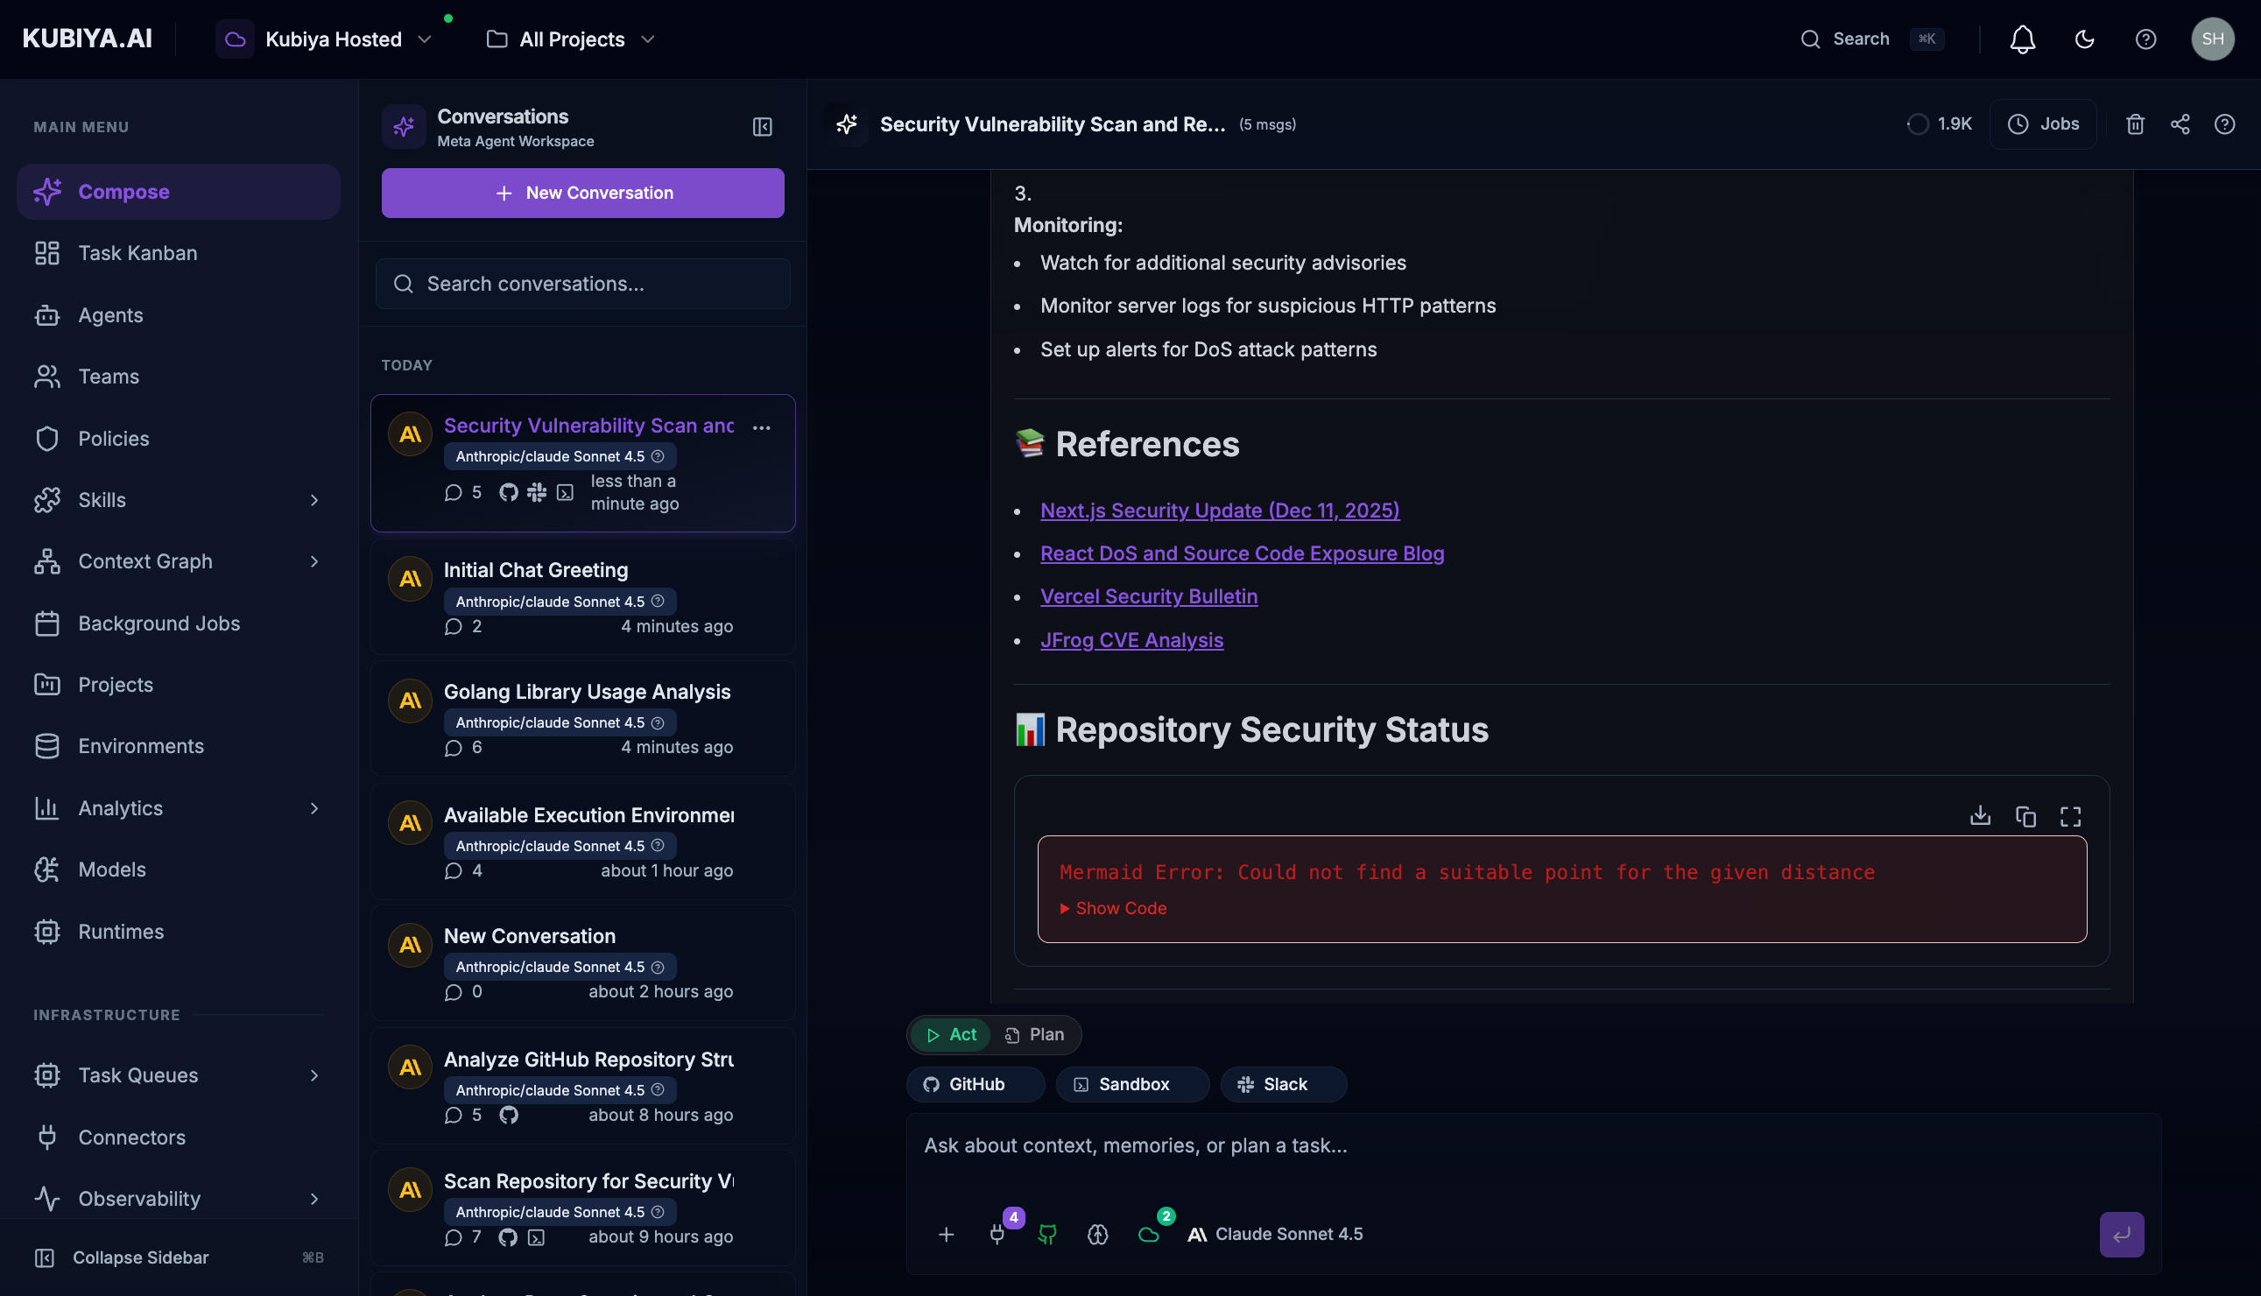Image resolution: width=2261 pixels, height=1296 pixels.
Task: Switch to Plan mode
Action: tap(1035, 1034)
